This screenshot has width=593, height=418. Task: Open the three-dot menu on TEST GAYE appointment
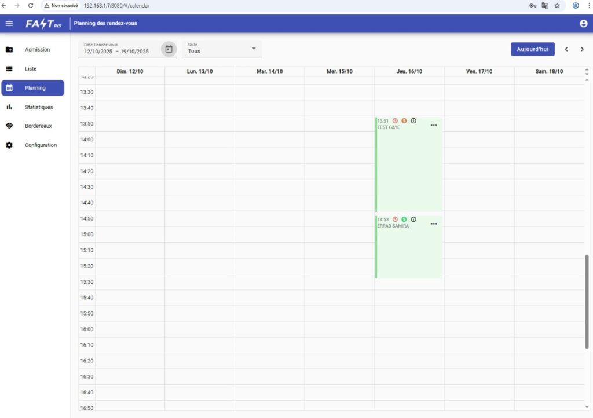click(434, 125)
